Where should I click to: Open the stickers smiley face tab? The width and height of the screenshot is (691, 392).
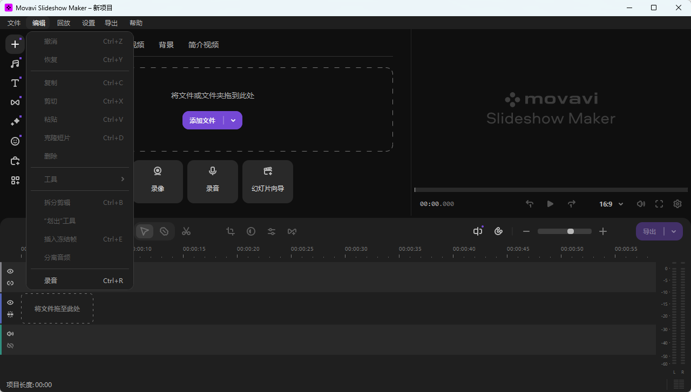click(x=15, y=141)
